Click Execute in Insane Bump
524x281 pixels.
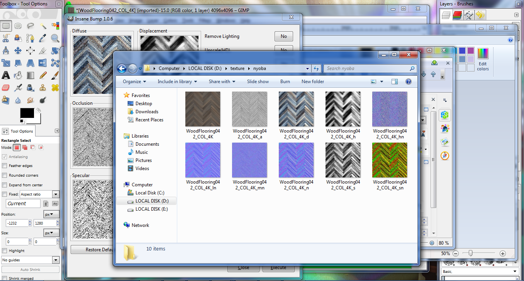click(278, 267)
